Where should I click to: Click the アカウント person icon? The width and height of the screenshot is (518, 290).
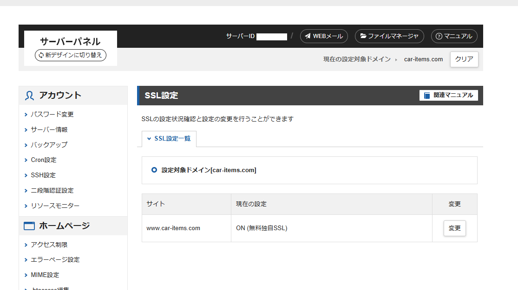(30, 96)
